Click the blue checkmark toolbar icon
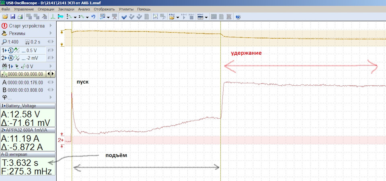The height and width of the screenshot is (181, 386). click(x=124, y=17)
